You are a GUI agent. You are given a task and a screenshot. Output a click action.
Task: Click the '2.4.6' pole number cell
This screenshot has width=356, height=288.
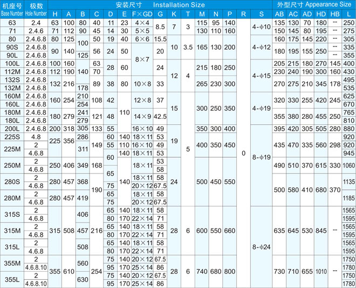click(x=36, y=31)
